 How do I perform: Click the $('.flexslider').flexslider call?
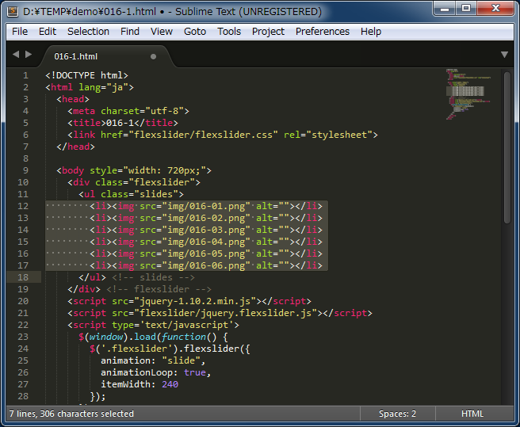170,349
